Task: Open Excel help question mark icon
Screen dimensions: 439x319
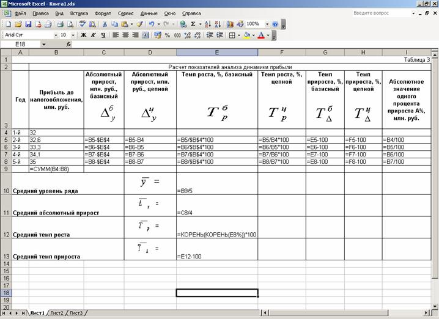Action: point(275,24)
